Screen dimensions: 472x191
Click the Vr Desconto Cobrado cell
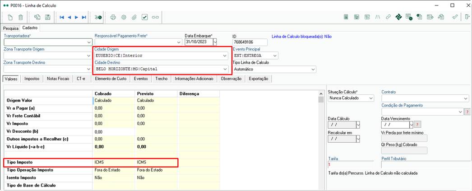[x=114, y=132]
